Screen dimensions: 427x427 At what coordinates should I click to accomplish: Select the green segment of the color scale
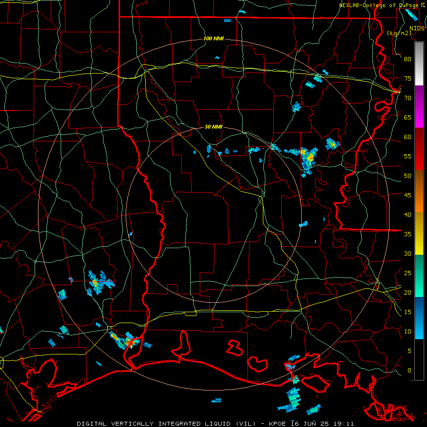(419, 276)
